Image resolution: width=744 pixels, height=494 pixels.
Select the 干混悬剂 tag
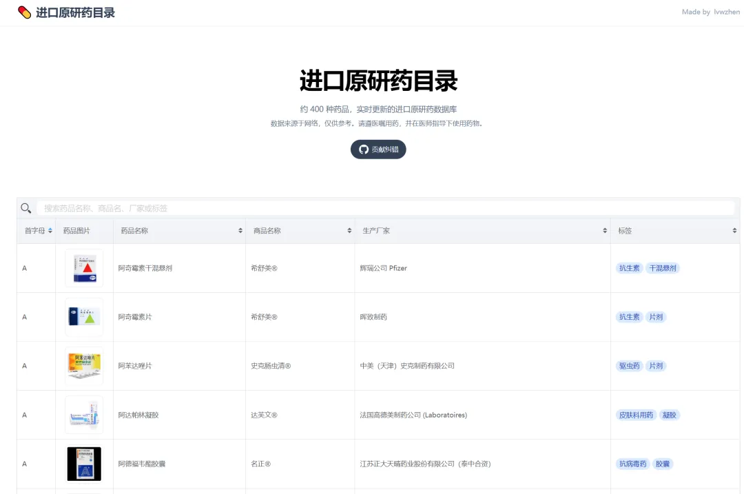663,268
